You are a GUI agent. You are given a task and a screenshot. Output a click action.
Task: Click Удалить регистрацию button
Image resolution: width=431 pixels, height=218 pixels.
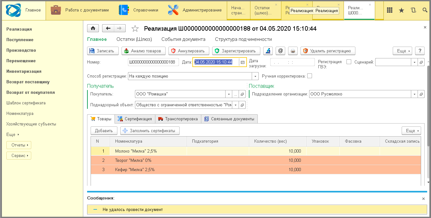point(328,51)
